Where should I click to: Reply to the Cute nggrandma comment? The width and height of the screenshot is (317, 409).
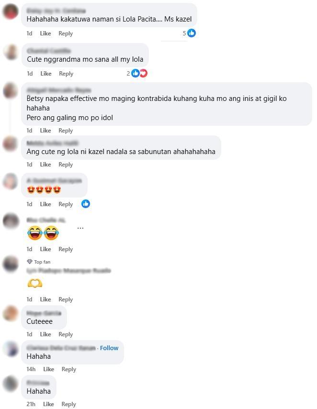66,74
